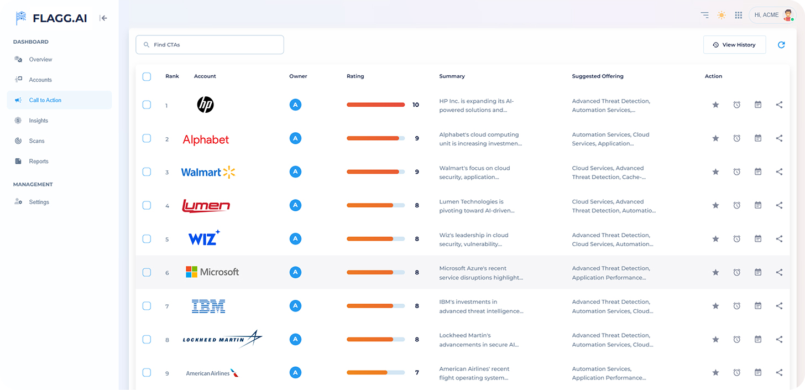Check the Lumen row checkbox
Viewport: 805px width, 390px height.
[x=147, y=205]
